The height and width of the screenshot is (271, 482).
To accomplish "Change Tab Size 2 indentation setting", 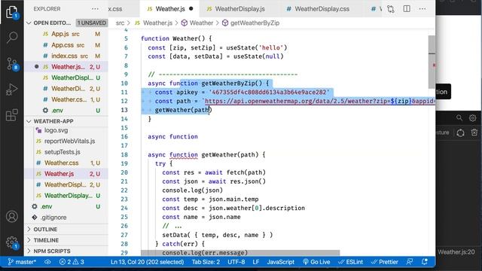I will [206, 262].
